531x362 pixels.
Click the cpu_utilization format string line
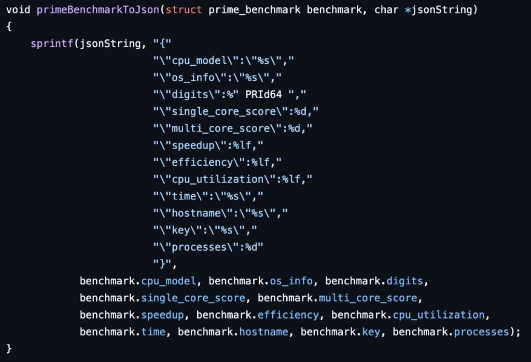[233, 179]
